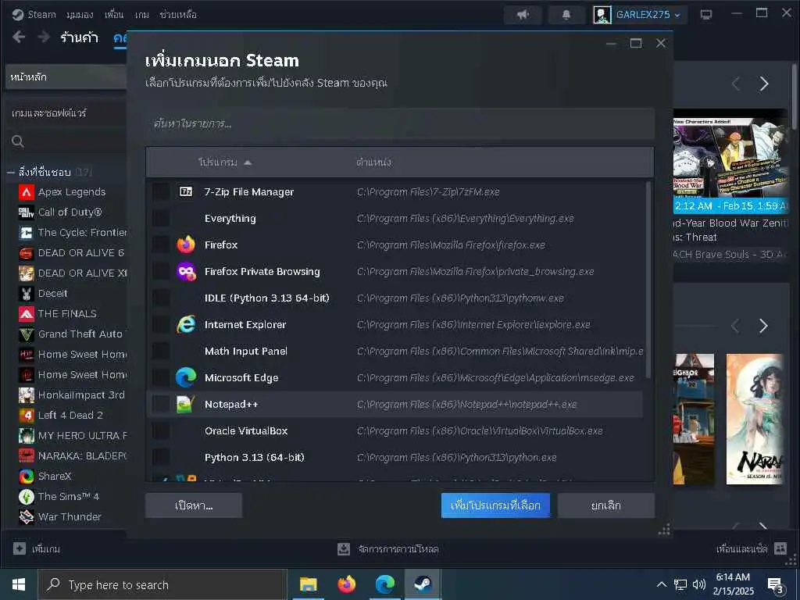
Task: Click the GARLEX275 profile avatar
Action: point(602,15)
